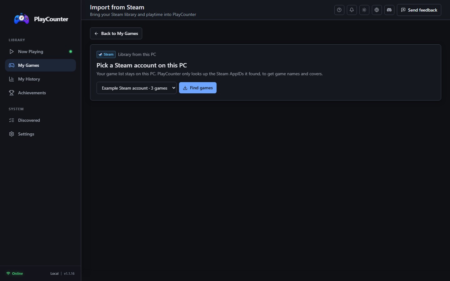Open the help question-mark icon

point(339,10)
